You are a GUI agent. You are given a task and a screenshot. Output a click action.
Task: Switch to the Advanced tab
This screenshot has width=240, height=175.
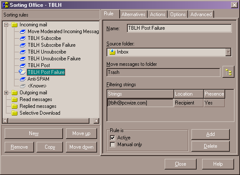coord(201,14)
